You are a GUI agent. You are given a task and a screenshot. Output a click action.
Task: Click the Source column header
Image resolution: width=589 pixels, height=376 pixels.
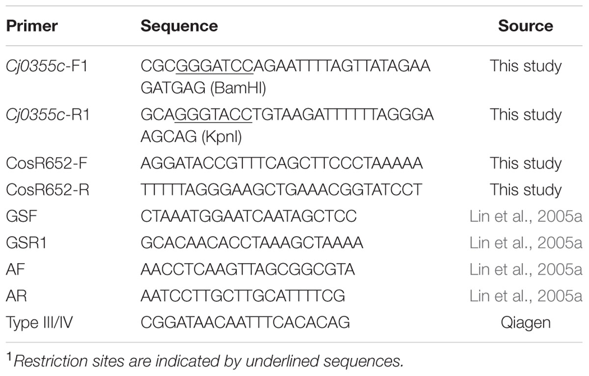526,26
